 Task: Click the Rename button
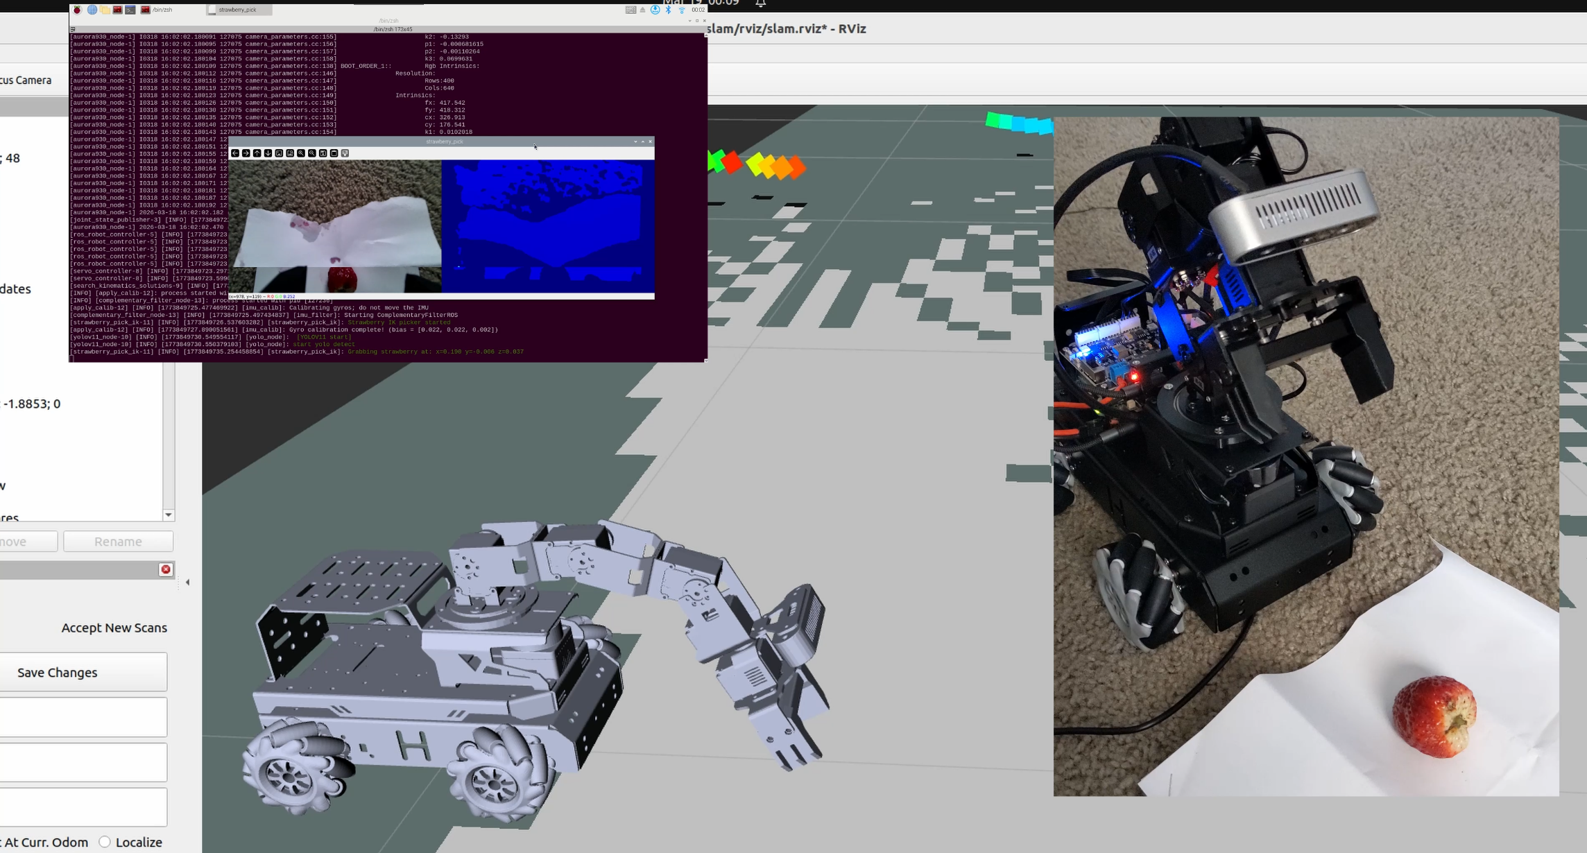coord(118,542)
